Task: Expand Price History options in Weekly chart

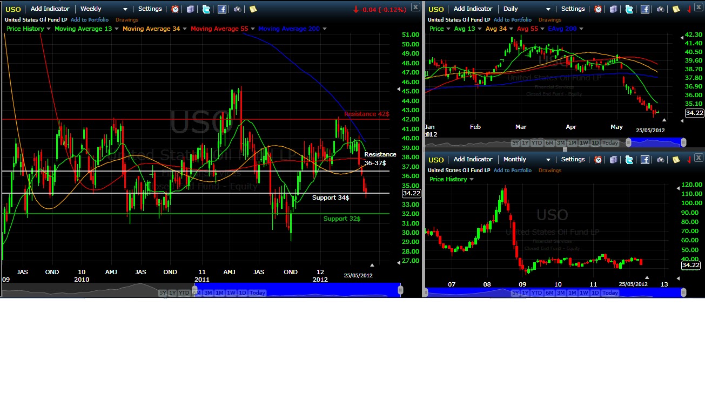Action: pyautogui.click(x=49, y=29)
